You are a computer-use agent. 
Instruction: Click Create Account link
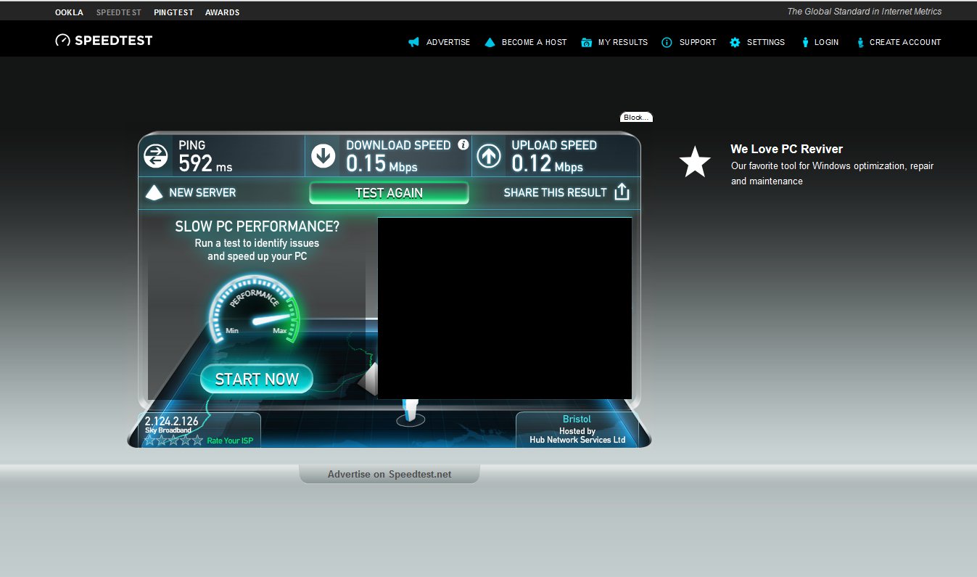[905, 42]
